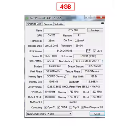
Task: Toggle the UEFI checkbox
Action: click(94, 51)
